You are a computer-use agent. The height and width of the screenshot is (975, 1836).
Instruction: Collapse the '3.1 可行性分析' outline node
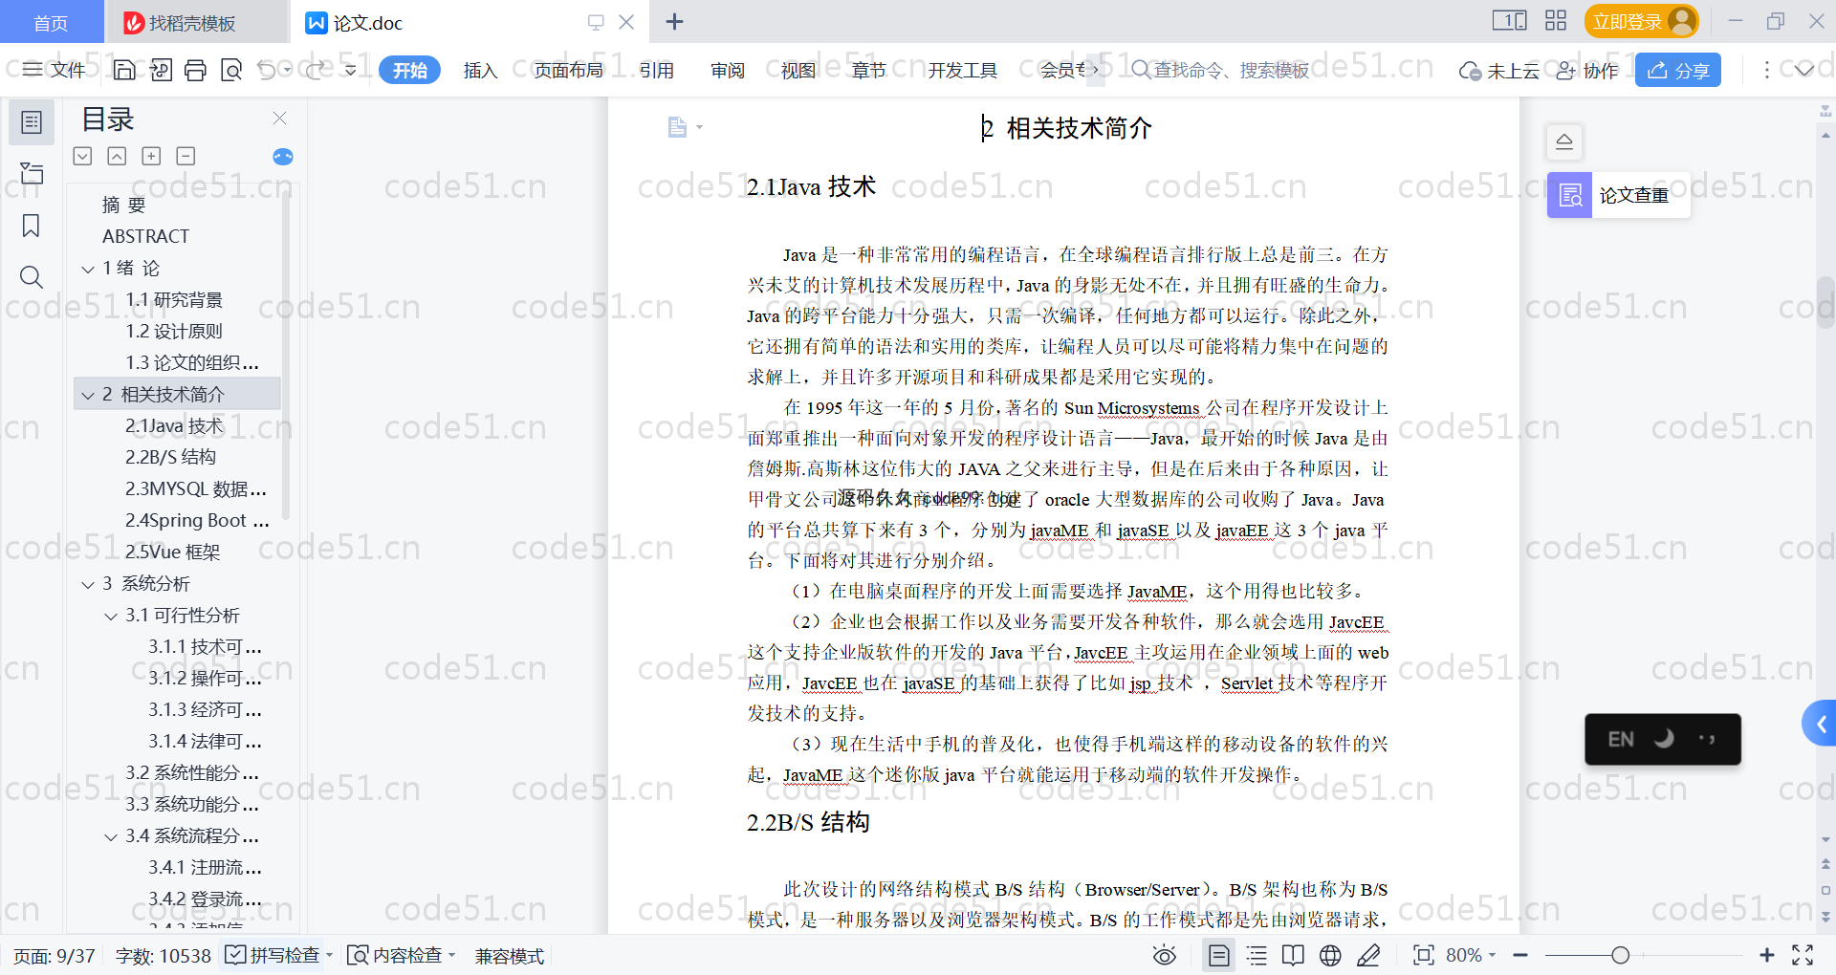pos(111,616)
